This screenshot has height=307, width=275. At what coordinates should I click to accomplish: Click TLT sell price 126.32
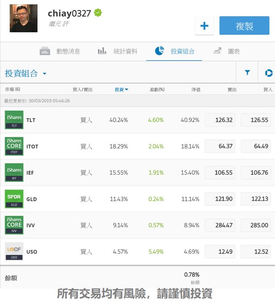tap(220, 120)
